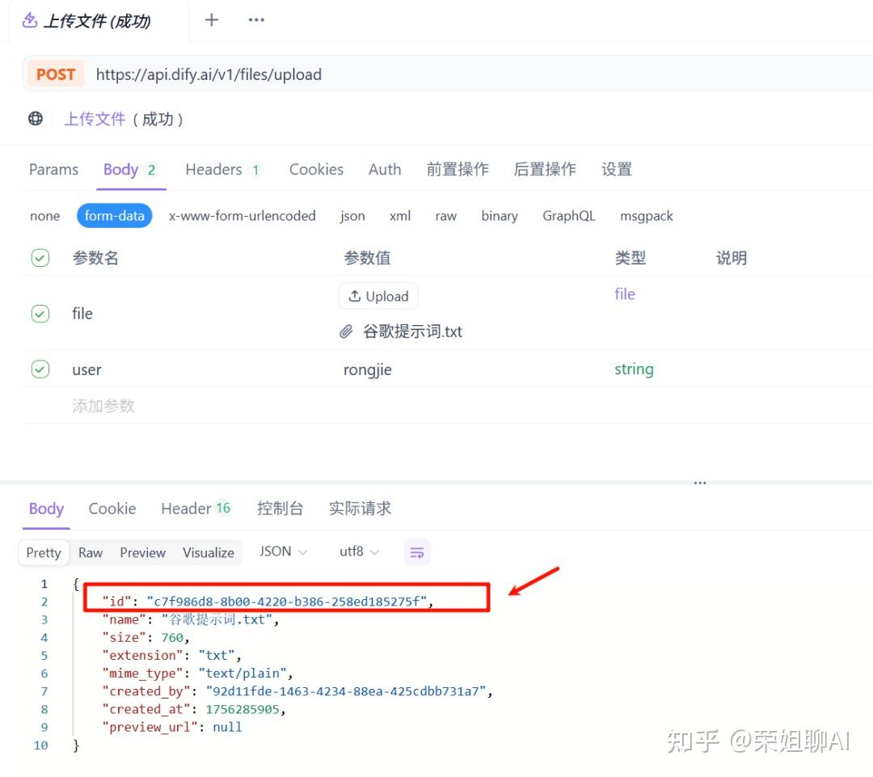Open the 控制台 tab in the response section

click(x=280, y=509)
